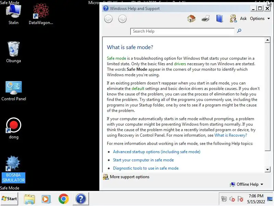This screenshot has height=206, width=274.
Task: Click the help pane vertical scrollbar thumb
Action: 267,97
